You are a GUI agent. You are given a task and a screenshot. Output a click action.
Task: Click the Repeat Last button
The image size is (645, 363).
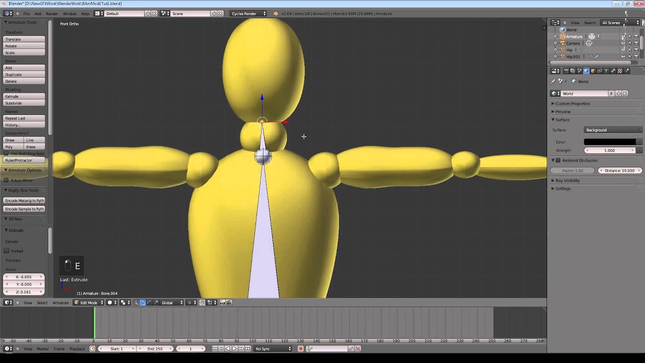point(24,118)
